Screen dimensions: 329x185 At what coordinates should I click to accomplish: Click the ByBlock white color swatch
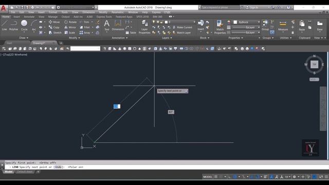[x=235, y=22]
